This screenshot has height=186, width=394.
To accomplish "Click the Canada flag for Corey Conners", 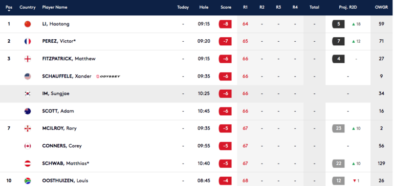I will pos(28,146).
